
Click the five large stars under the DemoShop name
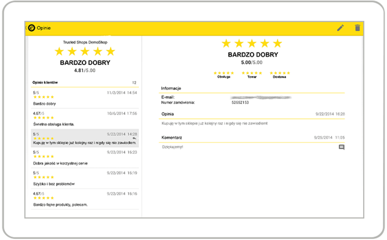(x=85, y=51)
